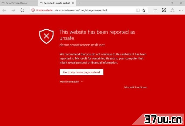
Task: Click the address bar URL field
Action: [81, 10]
